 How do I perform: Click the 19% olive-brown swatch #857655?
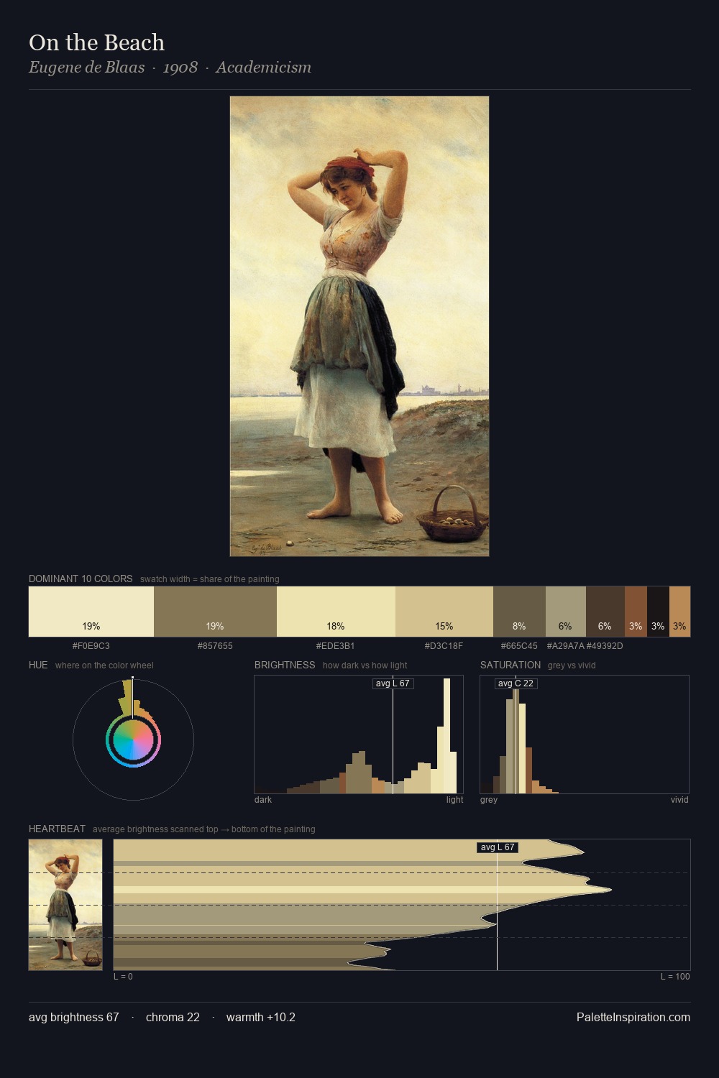click(215, 612)
